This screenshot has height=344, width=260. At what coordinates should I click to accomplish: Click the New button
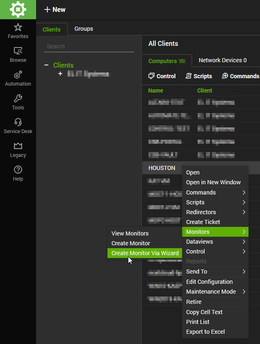click(55, 9)
